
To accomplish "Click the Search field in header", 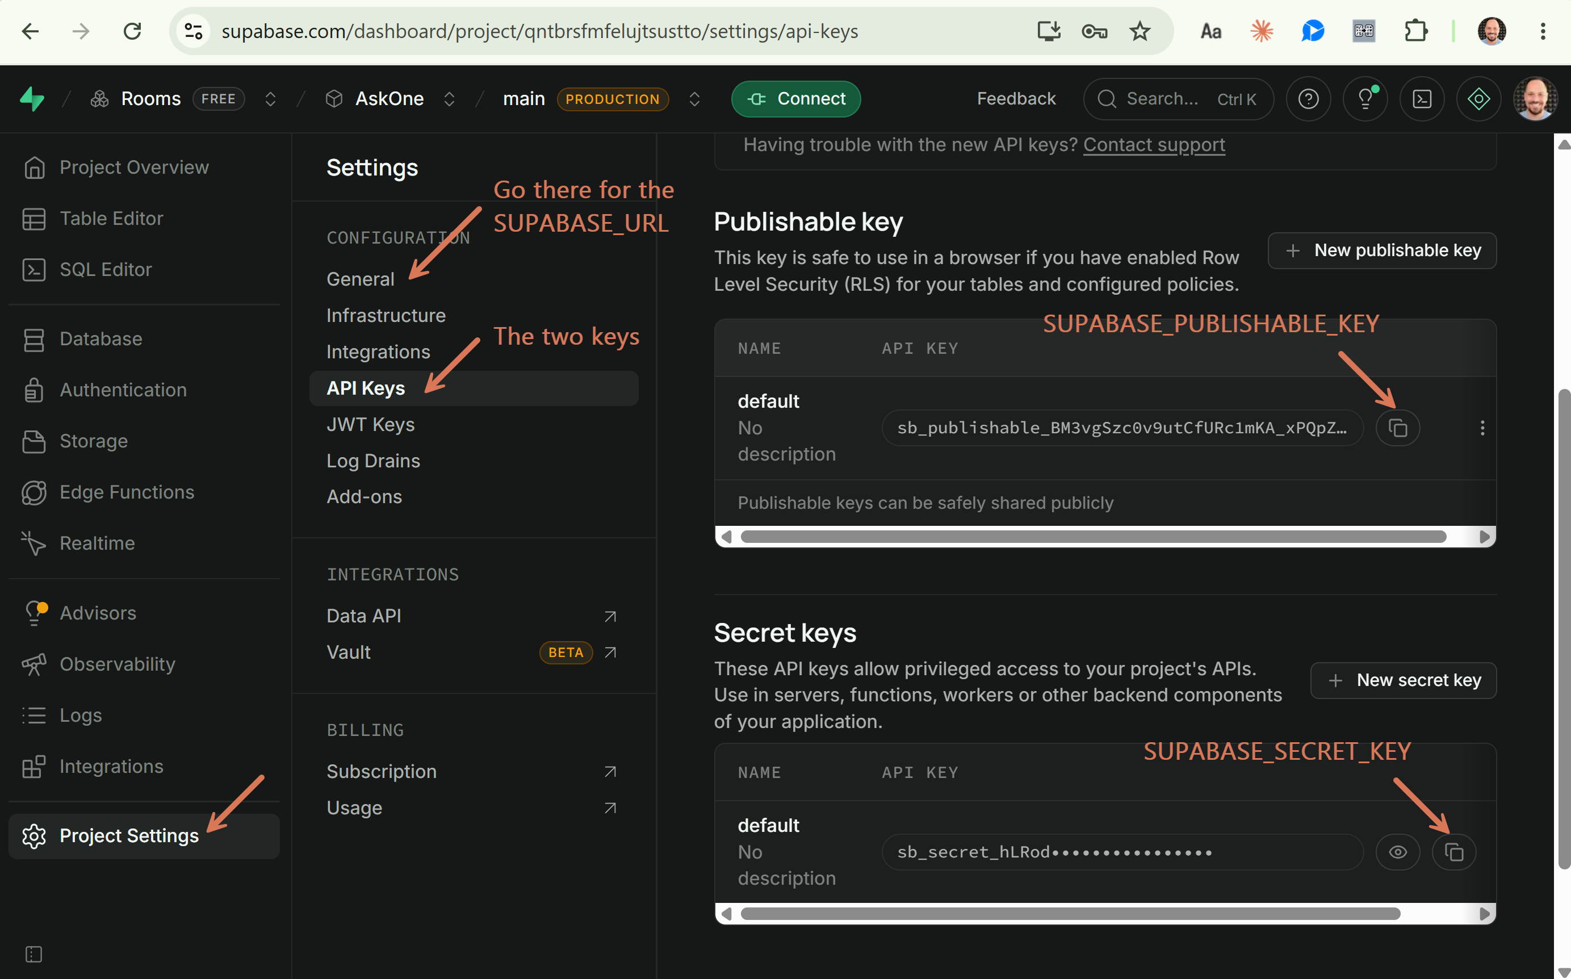I will pos(1178,98).
